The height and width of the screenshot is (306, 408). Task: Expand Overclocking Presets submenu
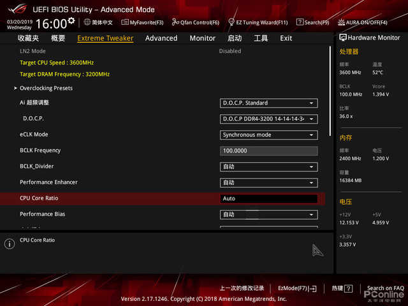46,88
